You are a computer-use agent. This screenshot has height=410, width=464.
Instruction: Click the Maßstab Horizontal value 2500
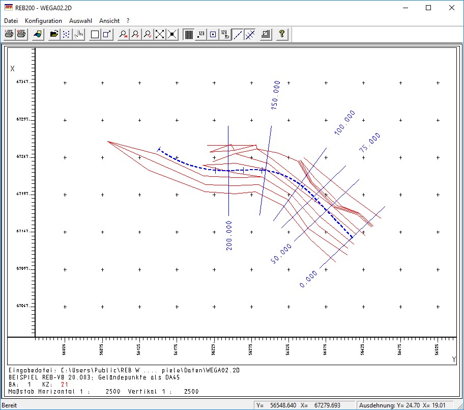113,392
